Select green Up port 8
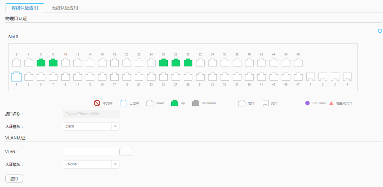This screenshot has height=187, width=383. (x=53, y=63)
